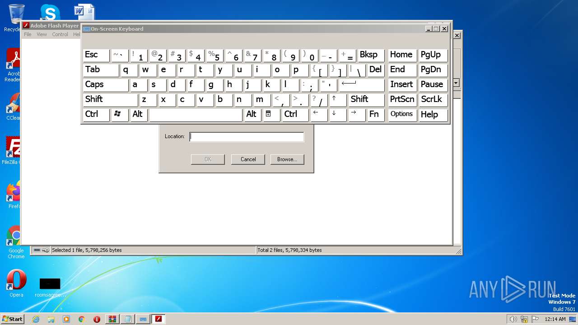Select the Opera desktop icon
The image size is (578, 325).
(16, 283)
